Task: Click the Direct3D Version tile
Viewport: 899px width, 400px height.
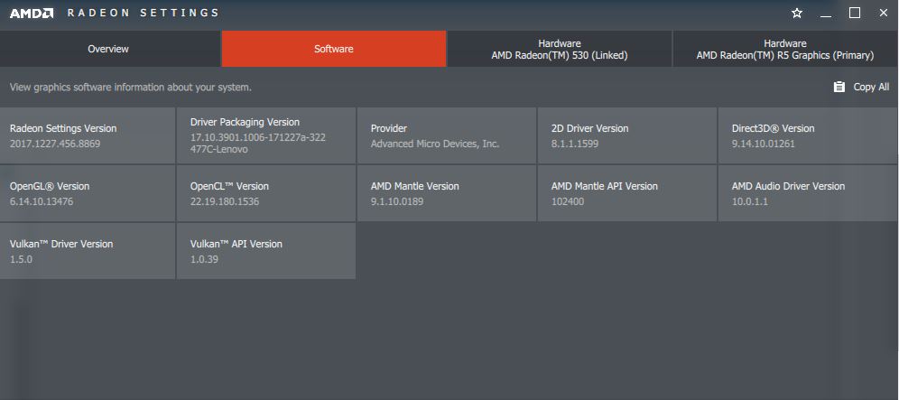Action: (x=808, y=135)
